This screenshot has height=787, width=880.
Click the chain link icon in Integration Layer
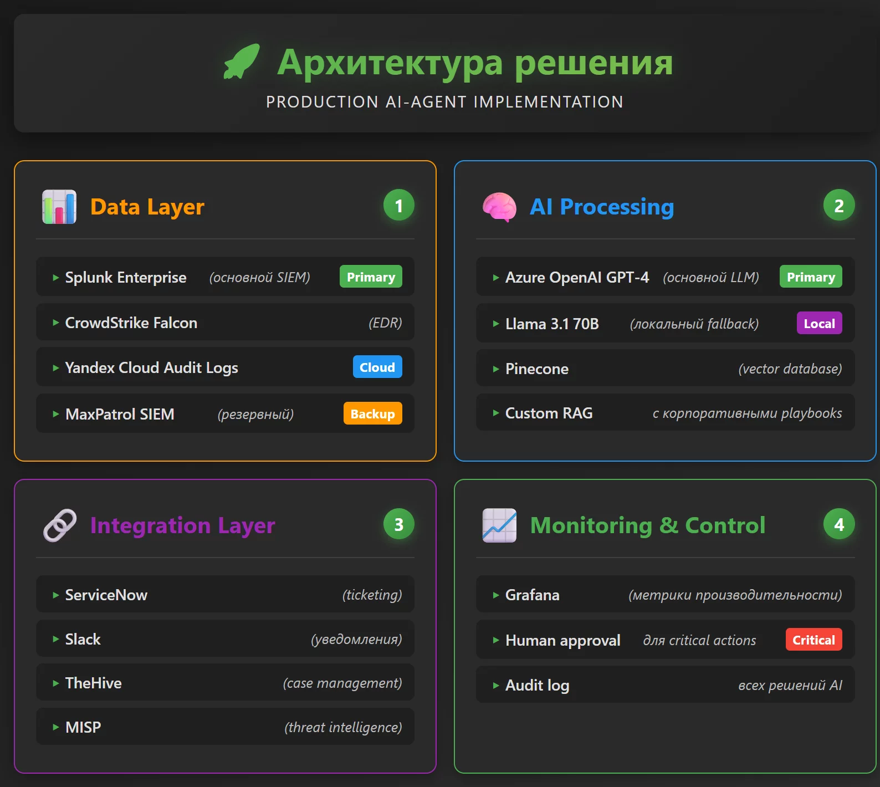[x=60, y=525]
